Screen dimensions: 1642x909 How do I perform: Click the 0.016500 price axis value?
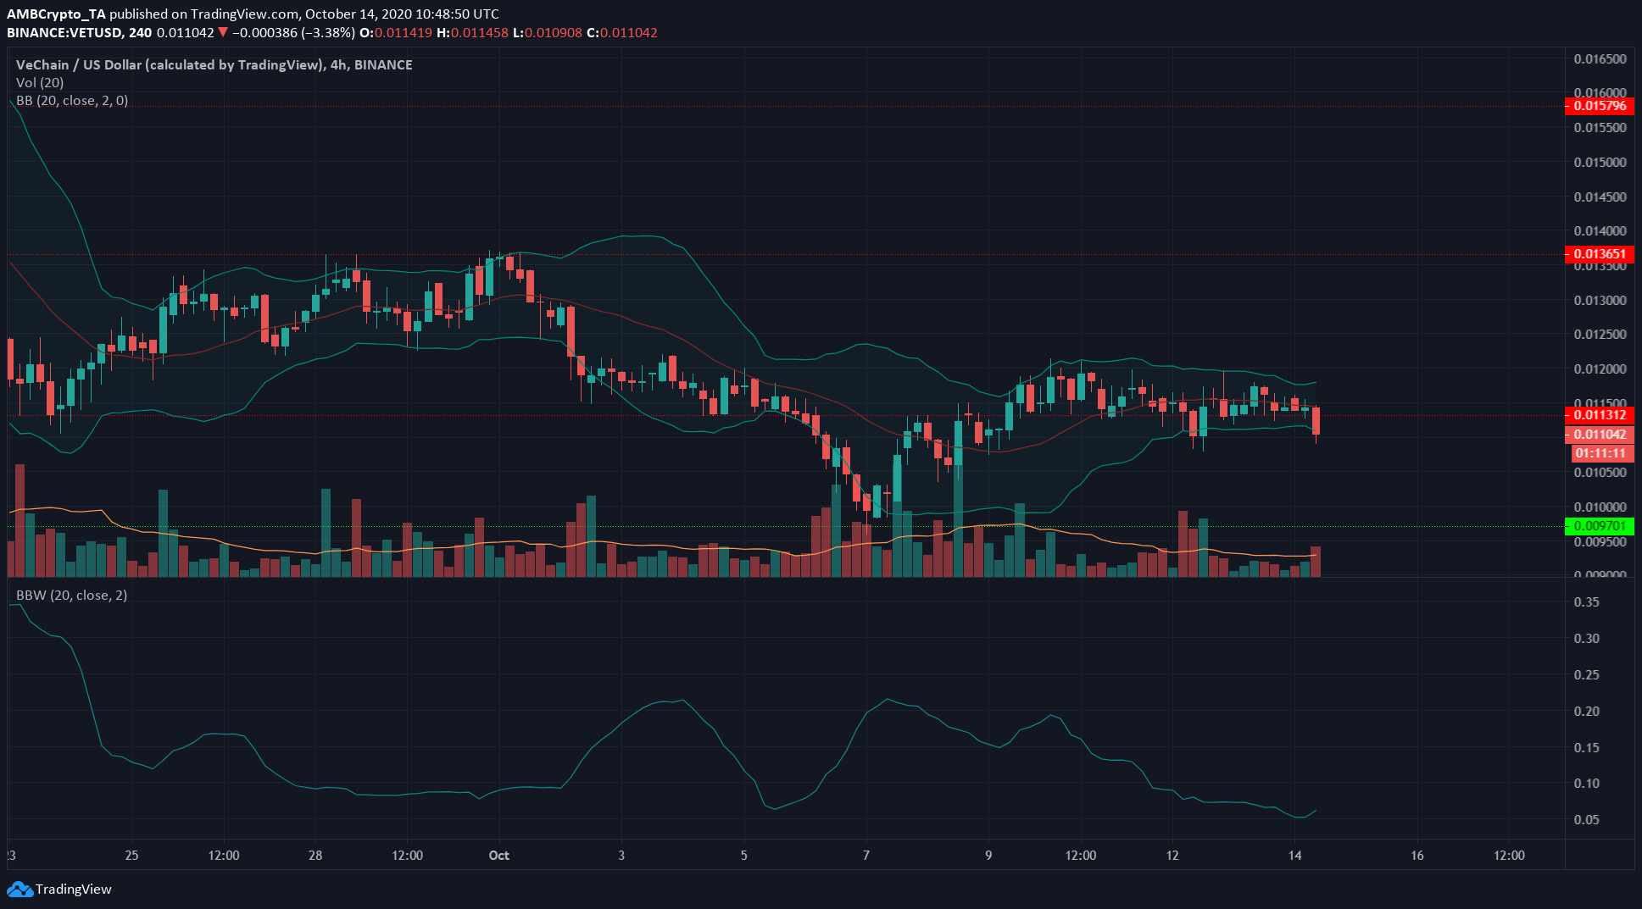(x=1600, y=58)
